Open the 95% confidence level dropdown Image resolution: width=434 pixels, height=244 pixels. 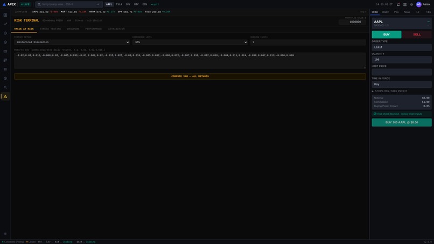[190, 42]
